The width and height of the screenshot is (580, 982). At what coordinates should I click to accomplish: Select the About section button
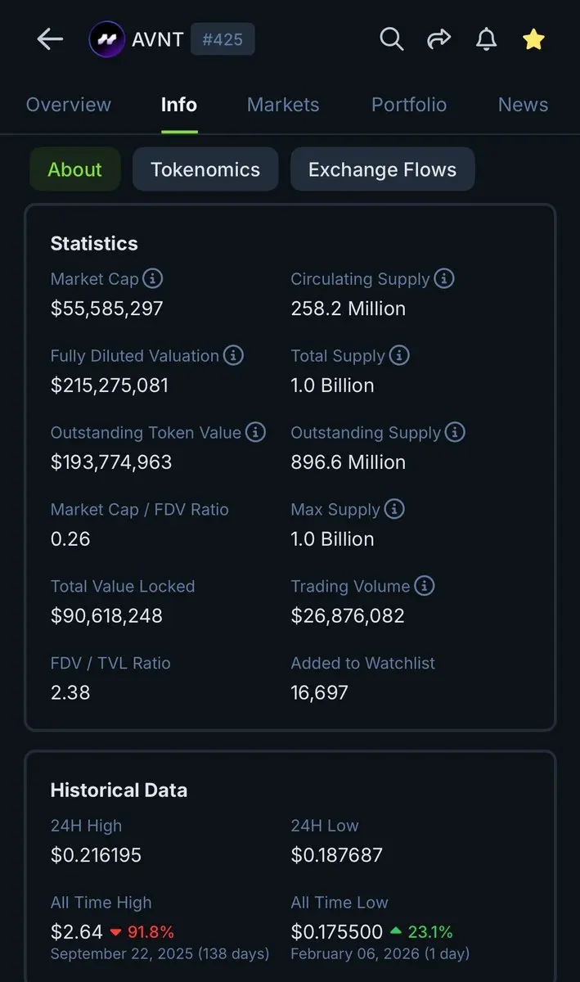coord(75,169)
